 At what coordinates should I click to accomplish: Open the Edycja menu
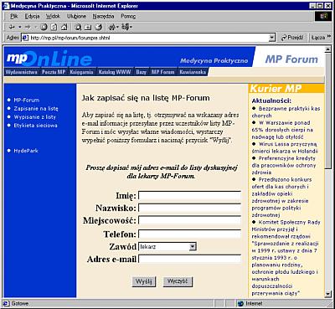point(32,16)
